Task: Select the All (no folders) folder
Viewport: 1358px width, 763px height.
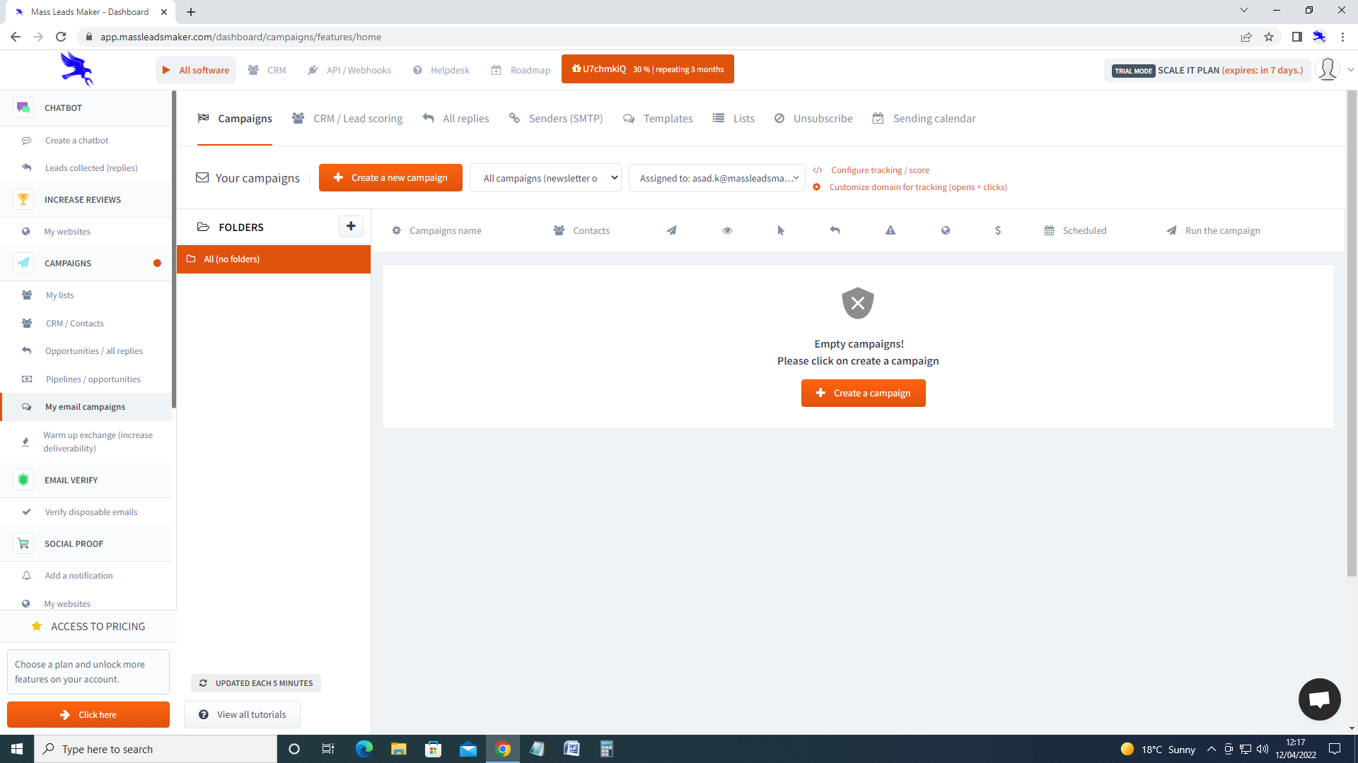Action: click(232, 259)
